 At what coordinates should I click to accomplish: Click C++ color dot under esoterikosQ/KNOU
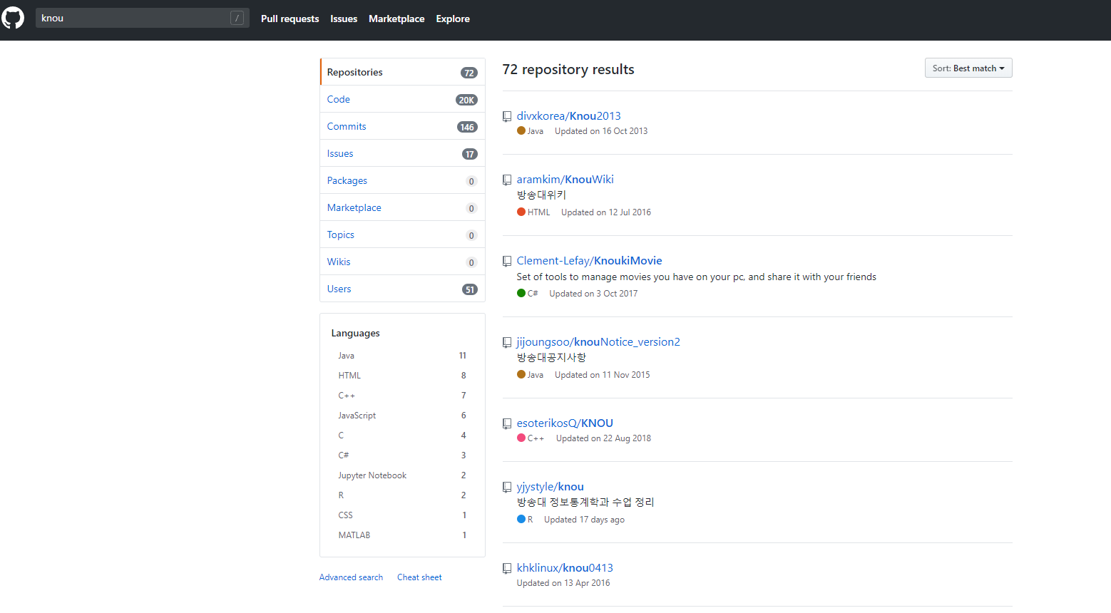521,438
